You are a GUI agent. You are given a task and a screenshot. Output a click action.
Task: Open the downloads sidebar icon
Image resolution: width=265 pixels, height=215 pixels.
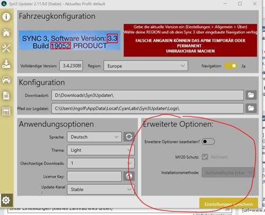6,64
